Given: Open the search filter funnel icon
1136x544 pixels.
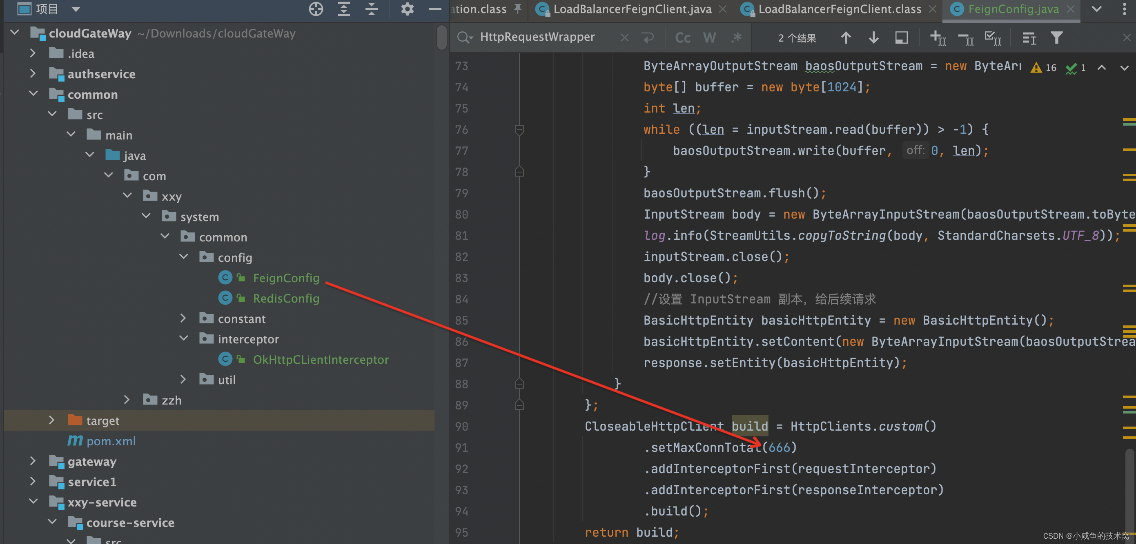Looking at the screenshot, I should pos(1057,38).
